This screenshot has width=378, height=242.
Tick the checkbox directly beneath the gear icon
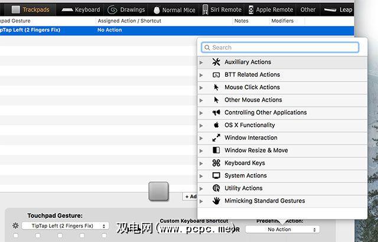pyautogui.click(x=16, y=236)
